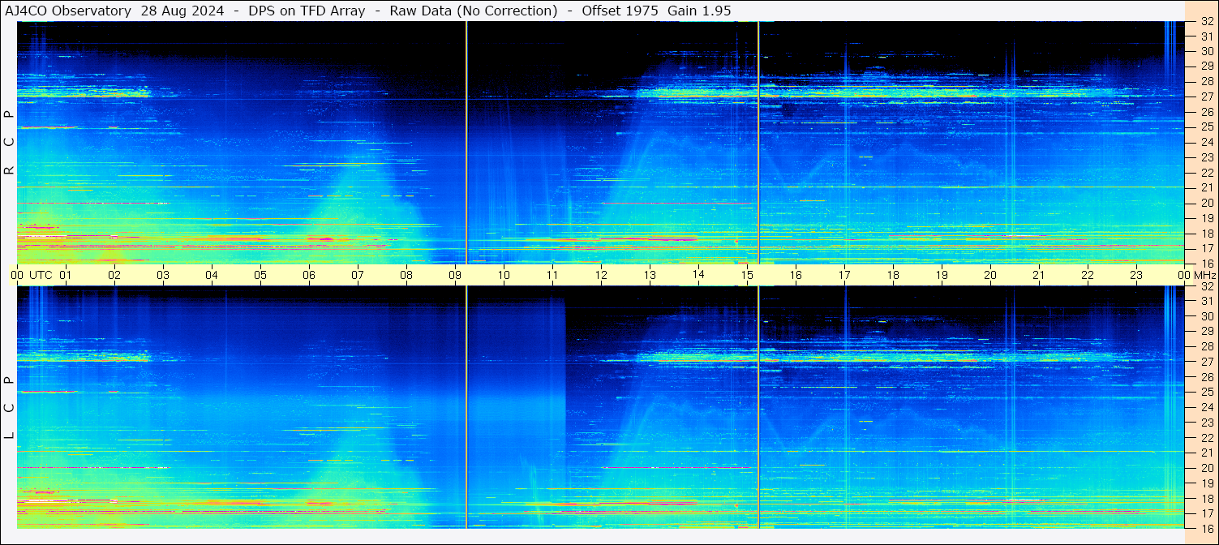Click the pink 09:15 marker line in RCP panel
The height and width of the screenshot is (545, 1219).
point(467,142)
